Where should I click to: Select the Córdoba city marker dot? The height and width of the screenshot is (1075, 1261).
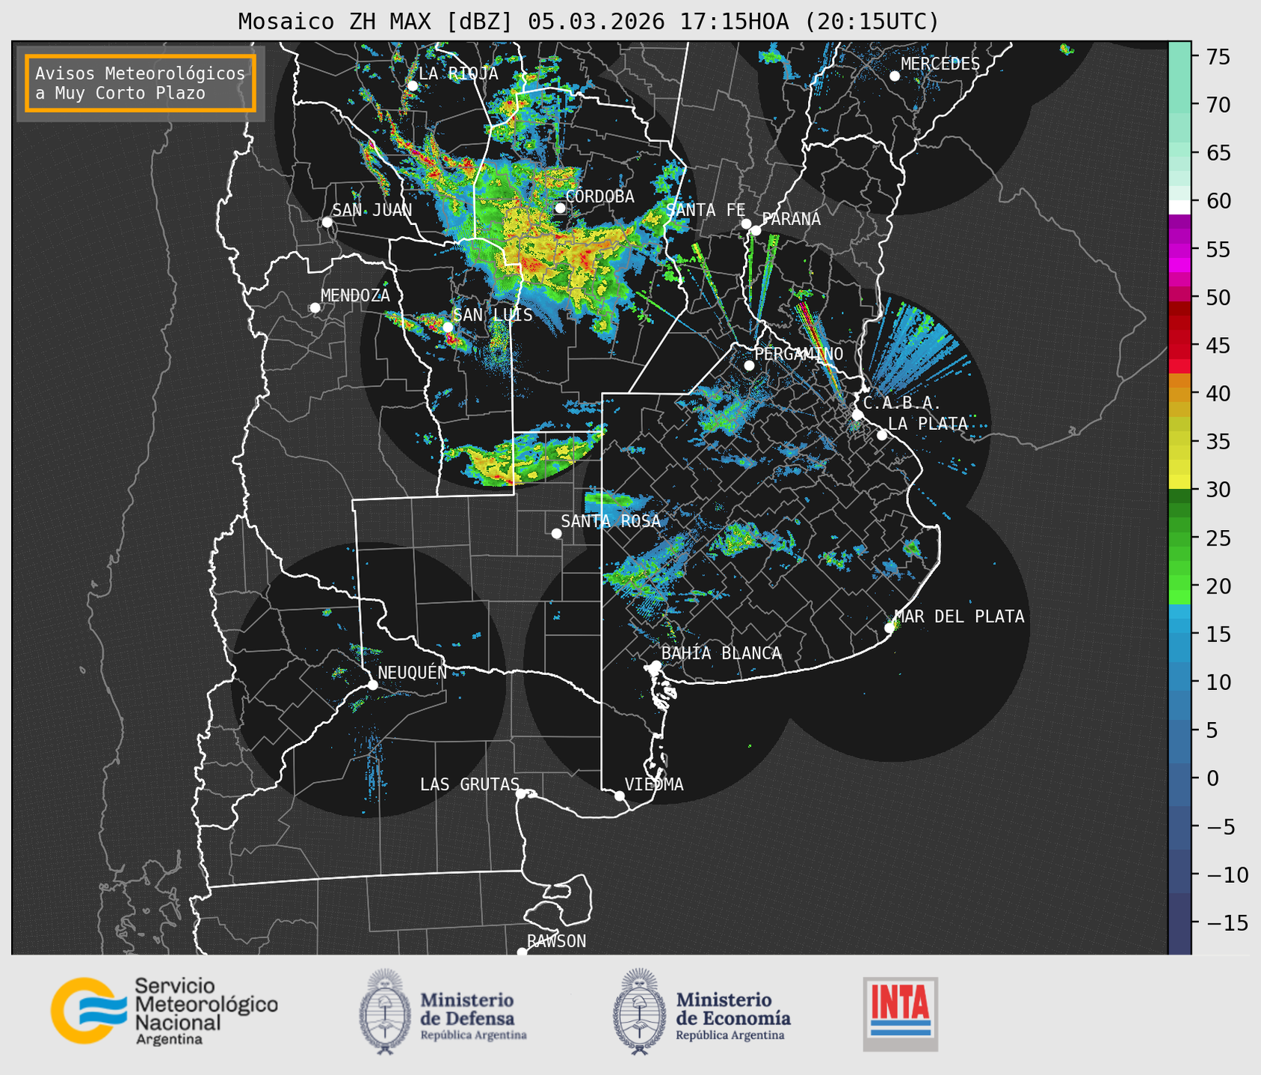[x=560, y=208]
